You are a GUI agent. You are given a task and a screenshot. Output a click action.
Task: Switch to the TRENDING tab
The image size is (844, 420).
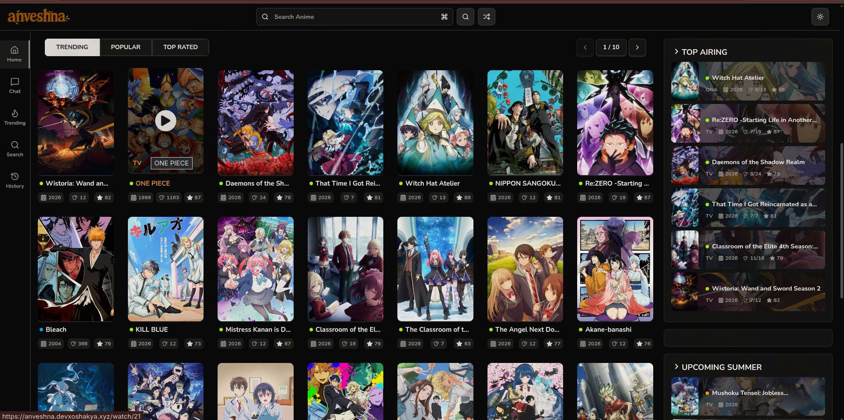[x=72, y=47]
